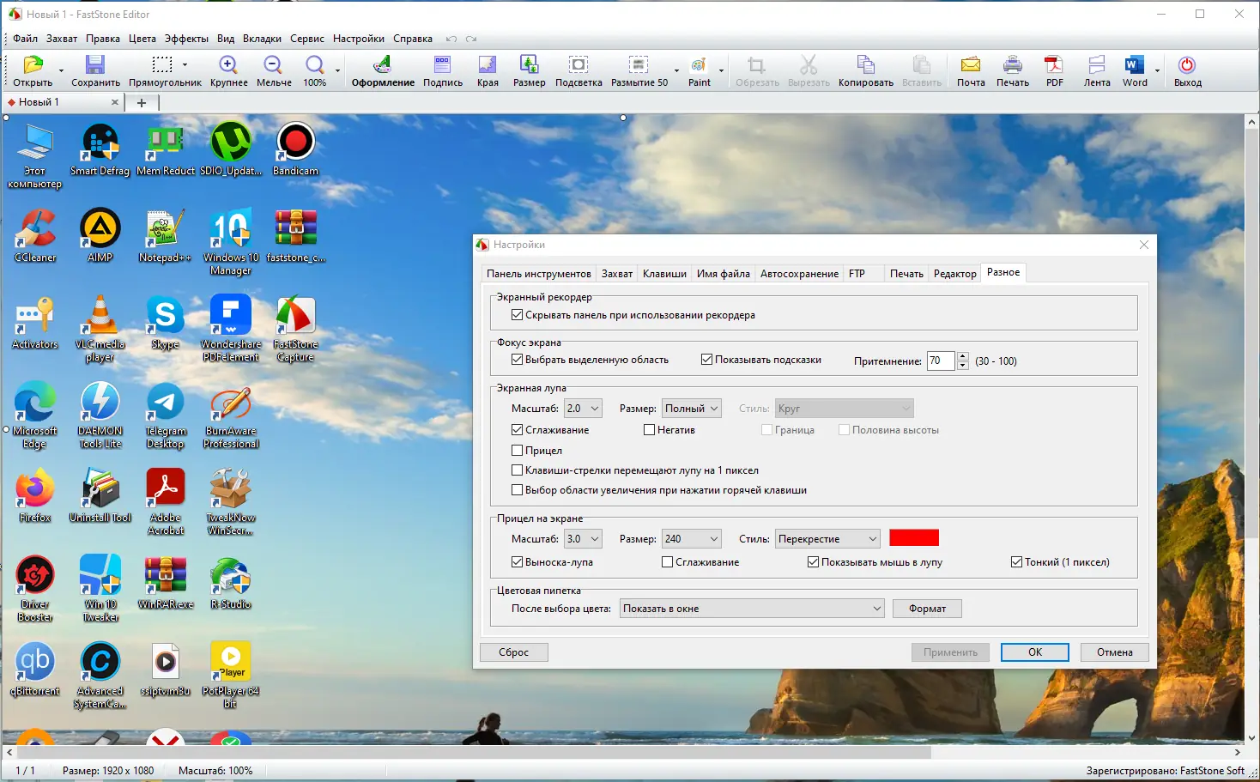Open the Подпись caption tool
The image size is (1260, 782).
click(x=443, y=71)
